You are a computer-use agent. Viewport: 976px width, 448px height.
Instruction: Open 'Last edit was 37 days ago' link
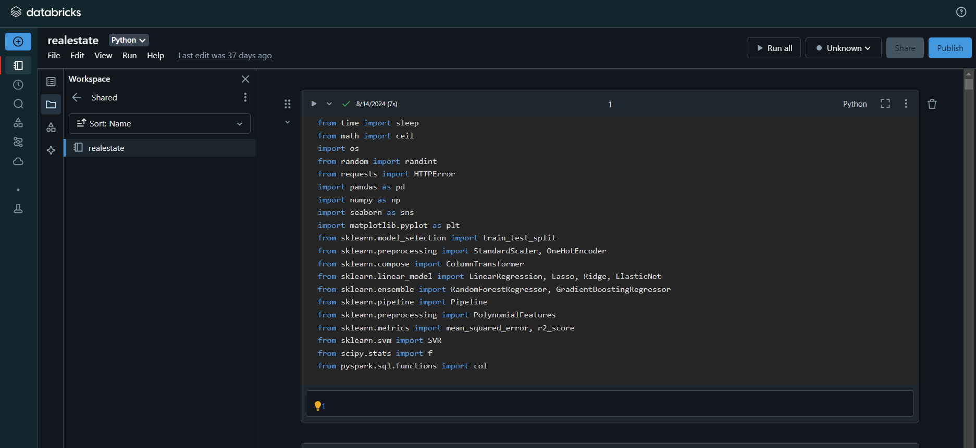click(225, 56)
